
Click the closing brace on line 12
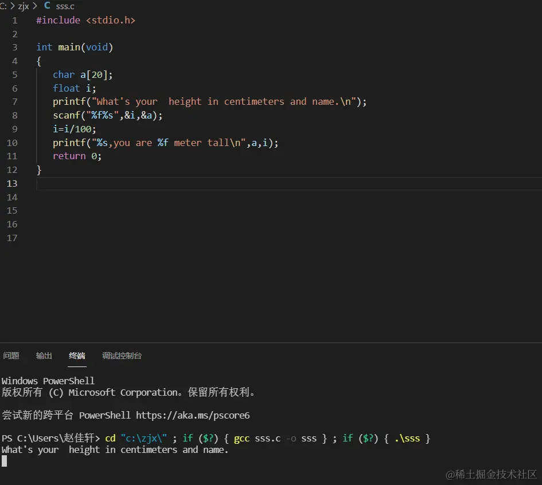coord(39,170)
